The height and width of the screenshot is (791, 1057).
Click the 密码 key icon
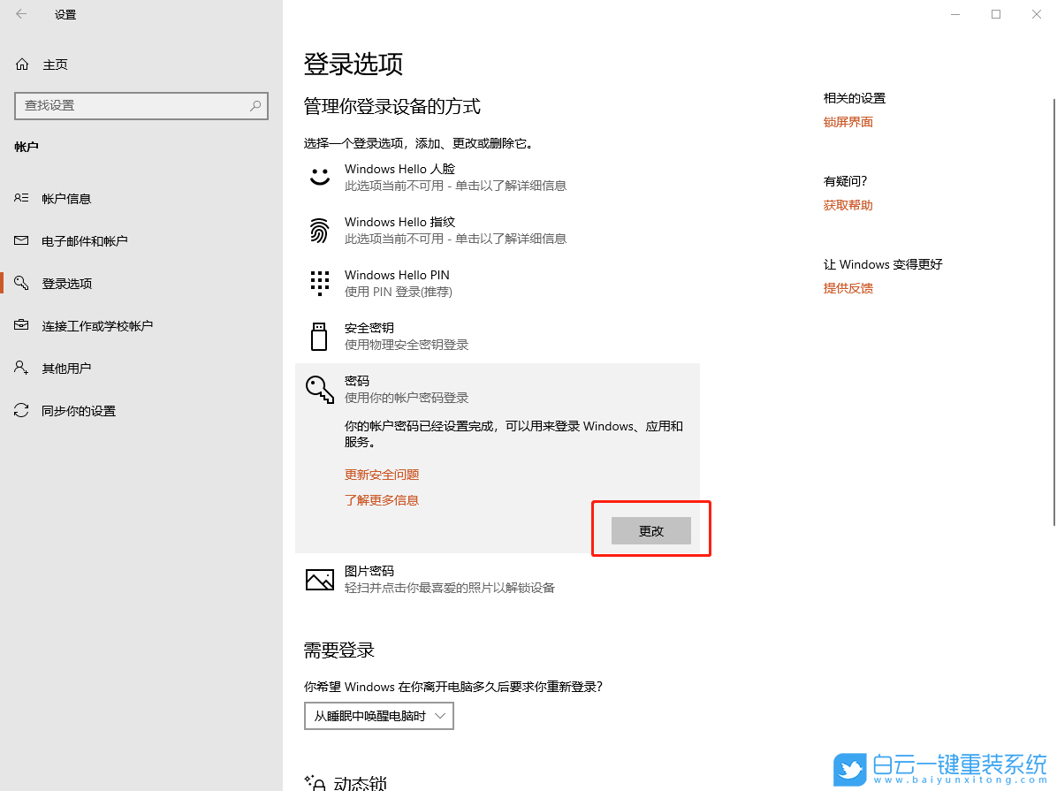(319, 389)
